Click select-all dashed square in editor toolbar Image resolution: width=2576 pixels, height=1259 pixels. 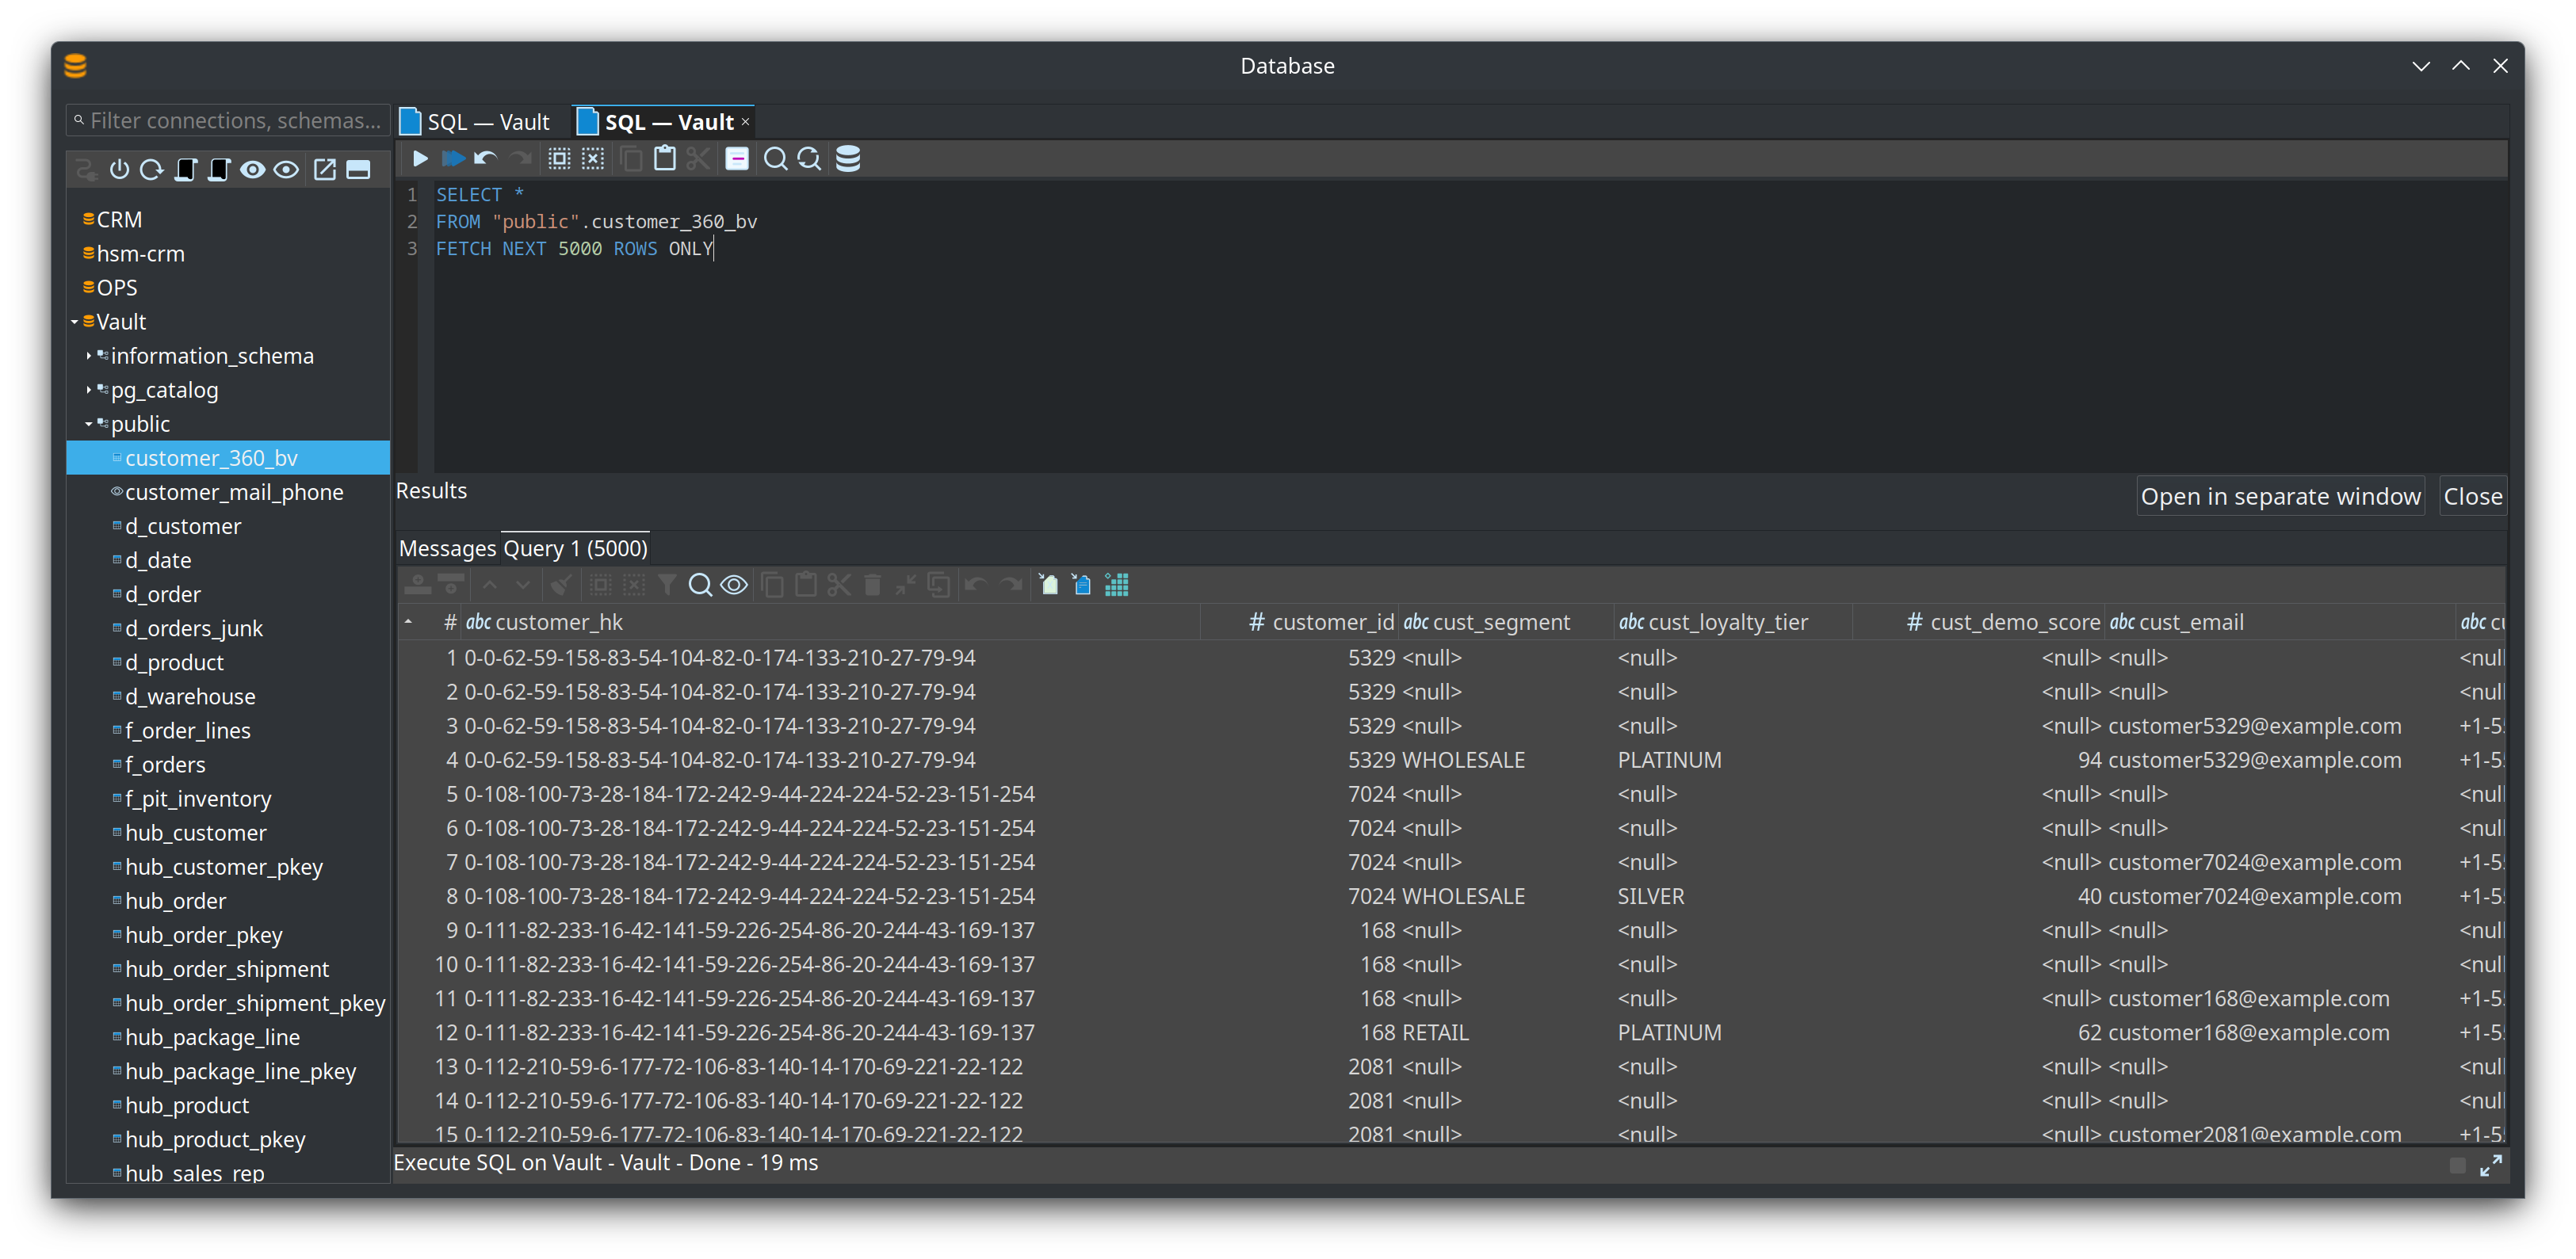tap(559, 158)
